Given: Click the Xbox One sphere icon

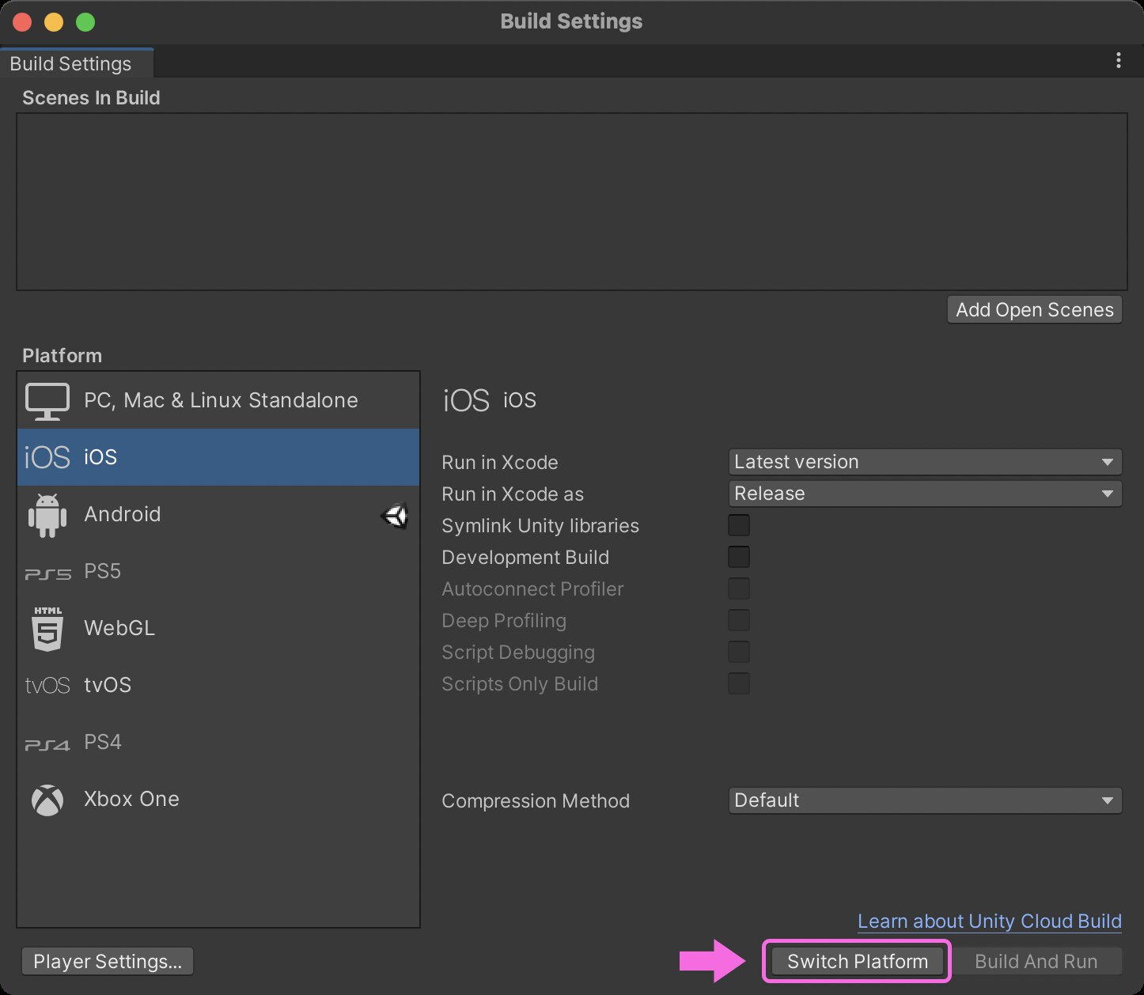Looking at the screenshot, I should pyautogui.click(x=47, y=800).
